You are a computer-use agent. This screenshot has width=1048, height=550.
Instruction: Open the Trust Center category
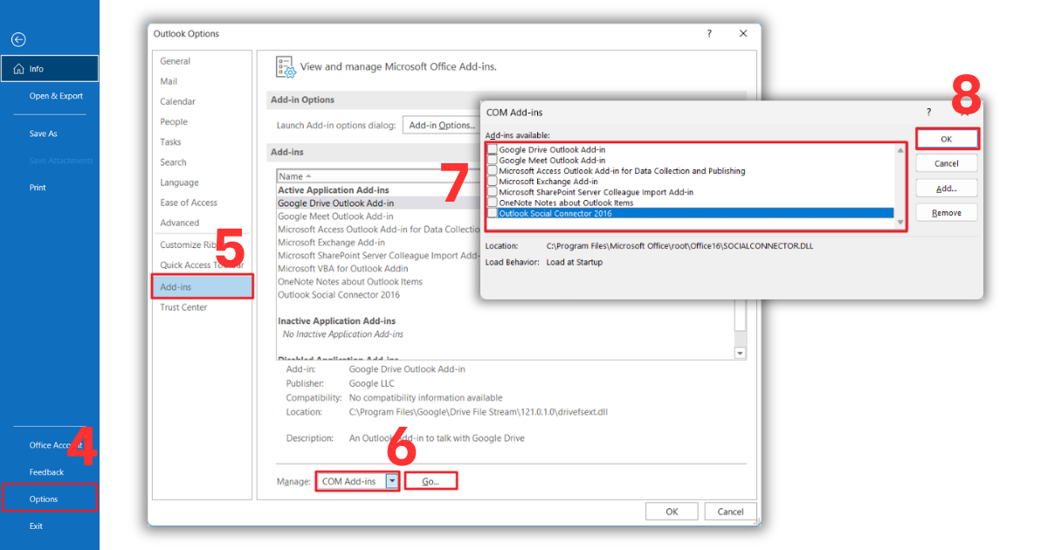pyautogui.click(x=183, y=307)
